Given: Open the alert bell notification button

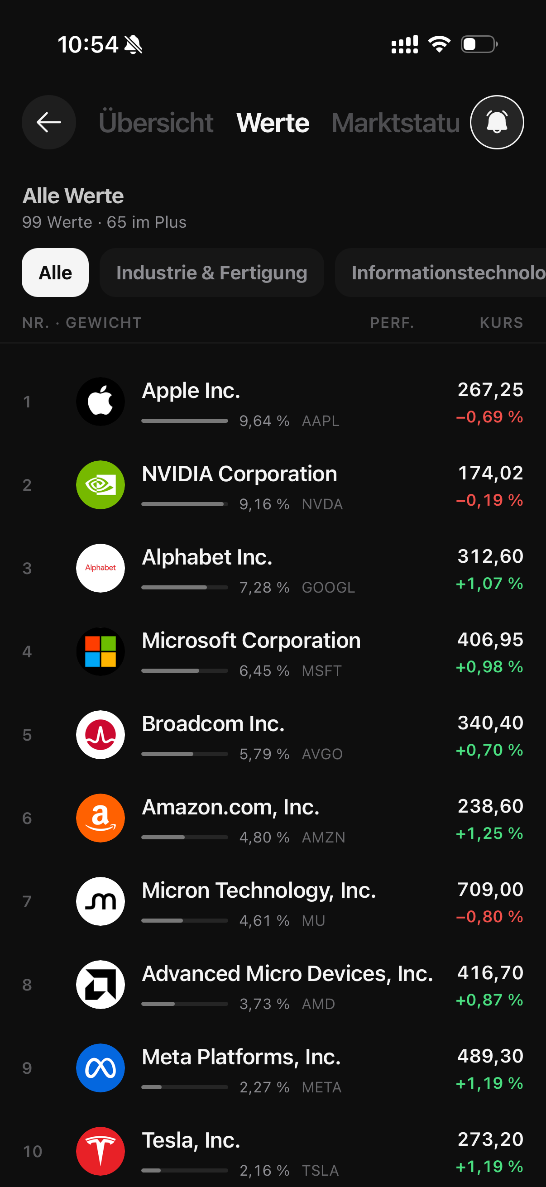Looking at the screenshot, I should (497, 122).
